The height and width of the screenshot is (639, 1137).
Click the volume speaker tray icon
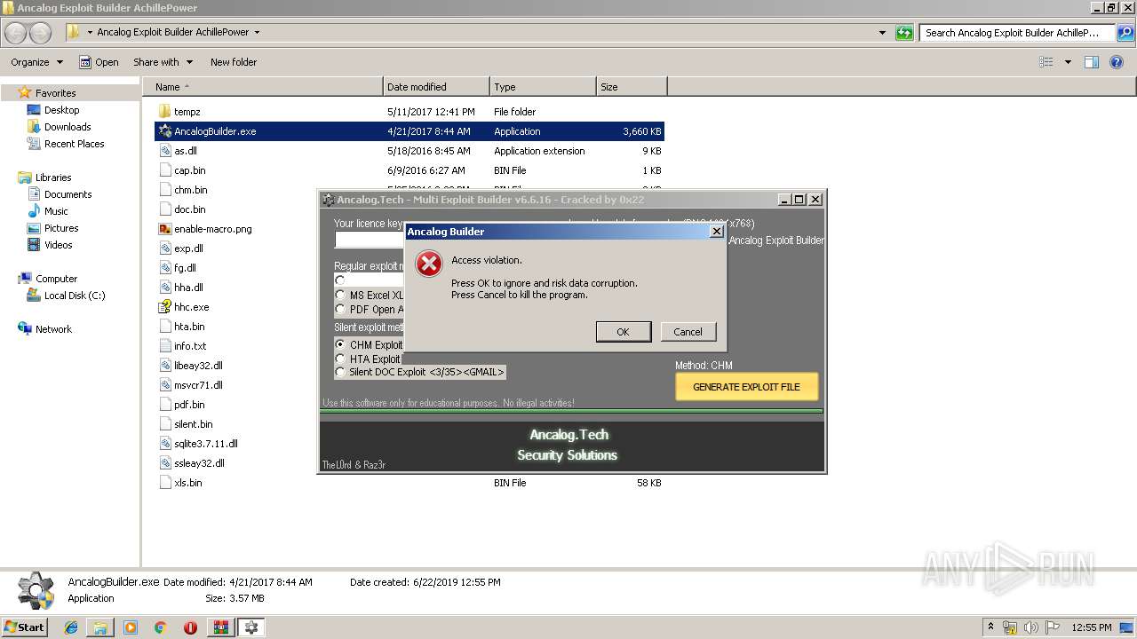1030,627
